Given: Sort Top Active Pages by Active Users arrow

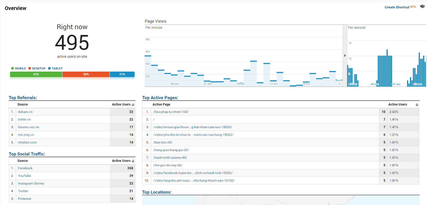Looking at the screenshot, I should [417, 104].
